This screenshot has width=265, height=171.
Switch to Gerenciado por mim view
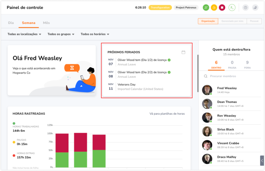pyautogui.click(x=232, y=21)
